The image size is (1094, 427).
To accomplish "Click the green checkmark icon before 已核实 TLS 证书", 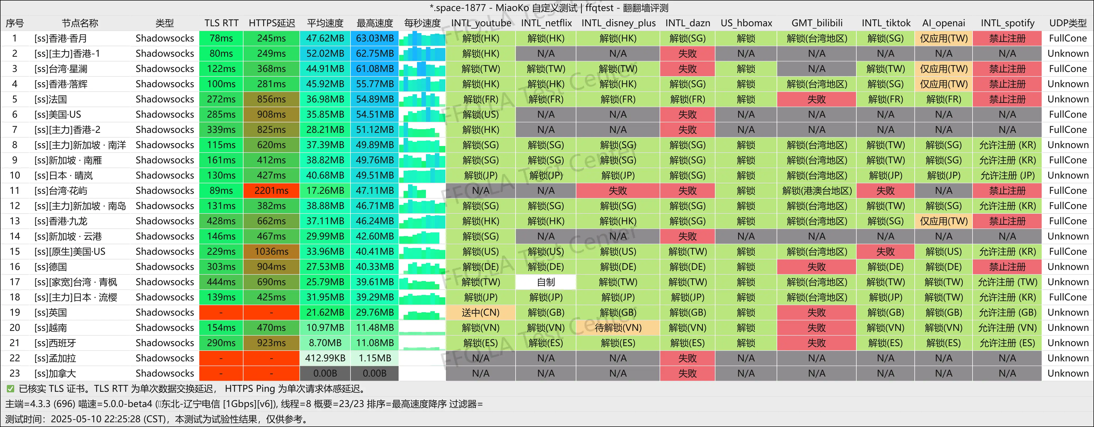I will point(10,388).
